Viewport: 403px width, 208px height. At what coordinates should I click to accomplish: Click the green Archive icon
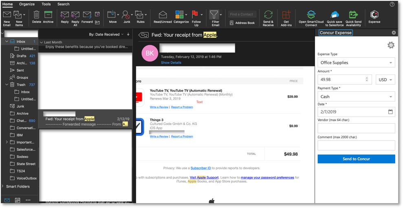point(48,15)
